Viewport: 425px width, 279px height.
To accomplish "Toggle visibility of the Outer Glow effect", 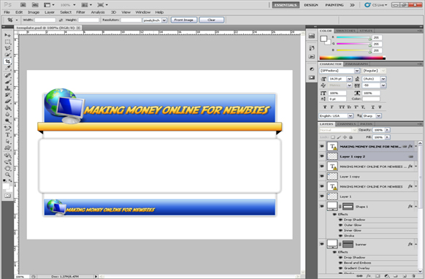I will point(341,225).
